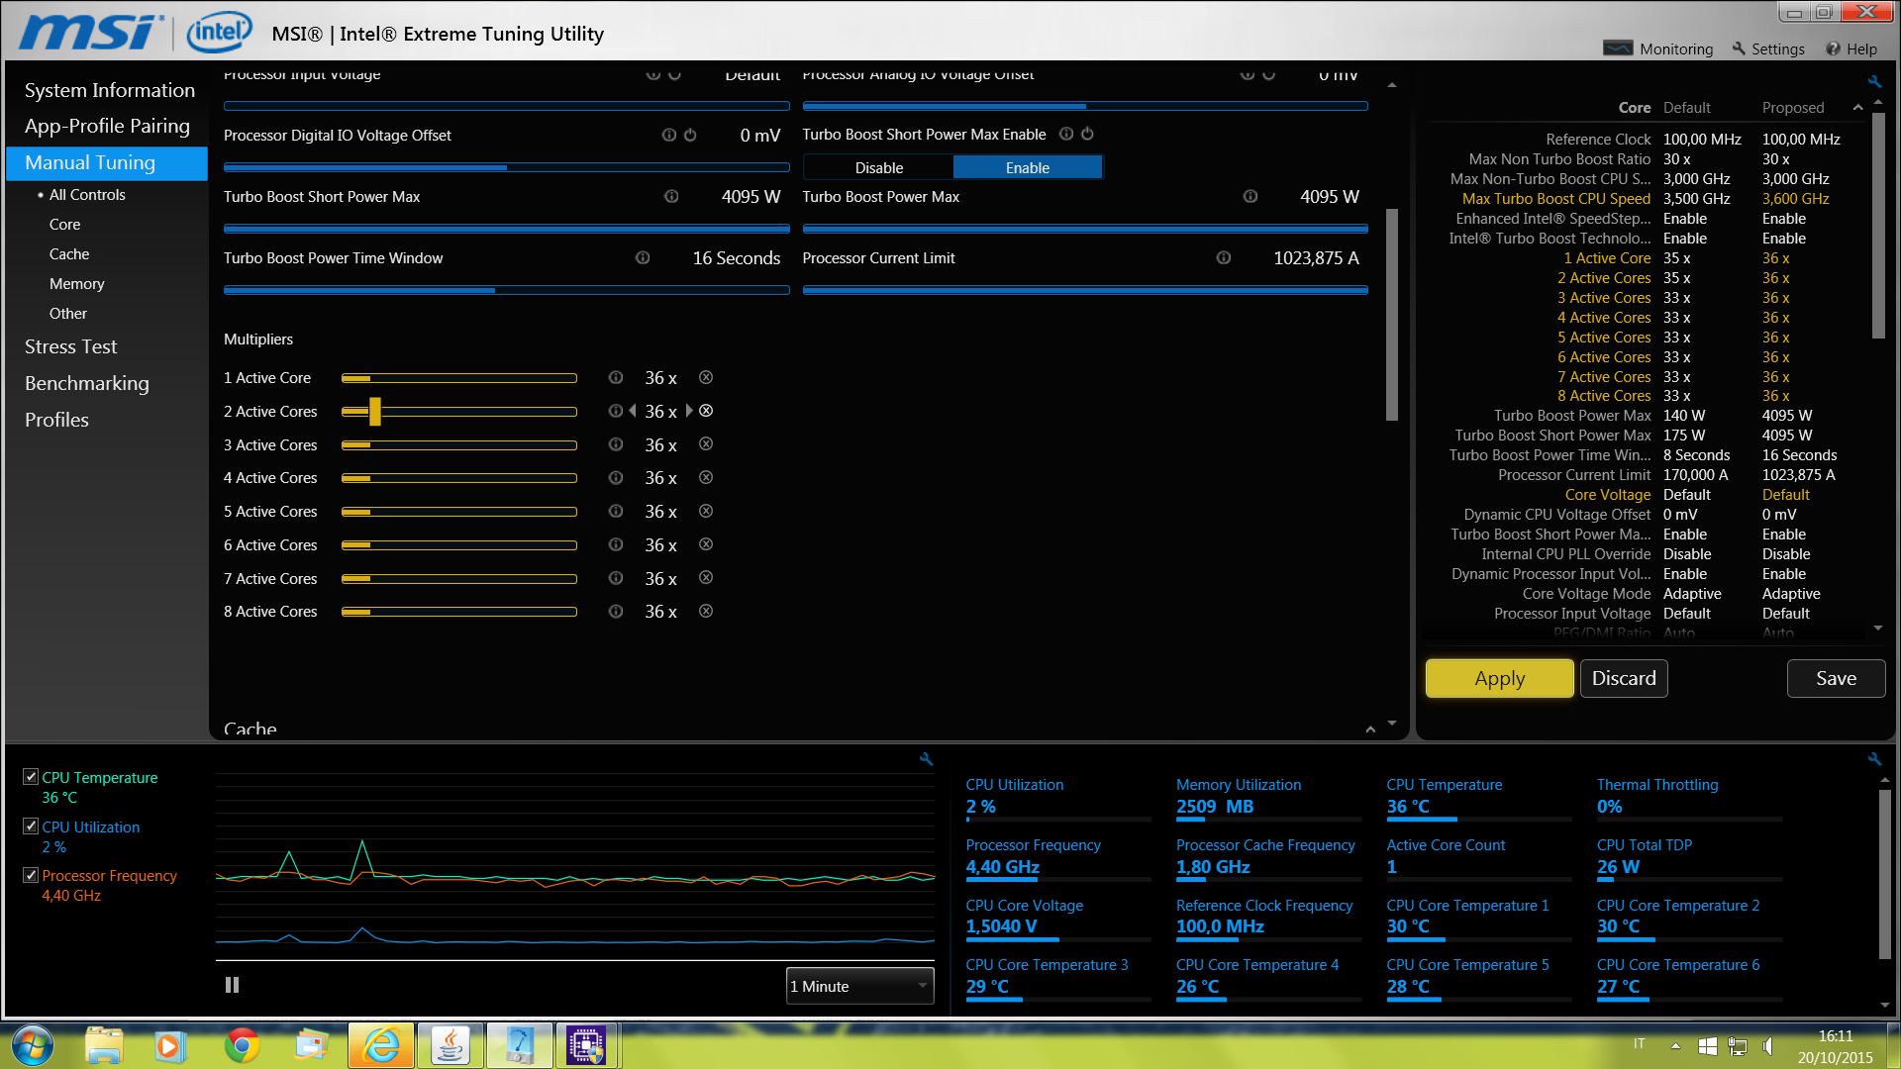The width and height of the screenshot is (1901, 1069).
Task: Reset the 7 Active Cores multiplier
Action: click(x=706, y=578)
